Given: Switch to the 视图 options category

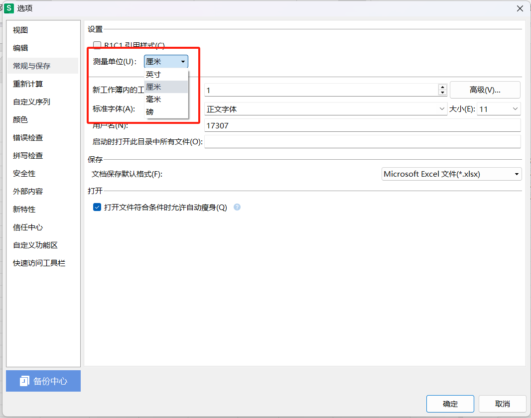Looking at the screenshot, I should (x=20, y=30).
